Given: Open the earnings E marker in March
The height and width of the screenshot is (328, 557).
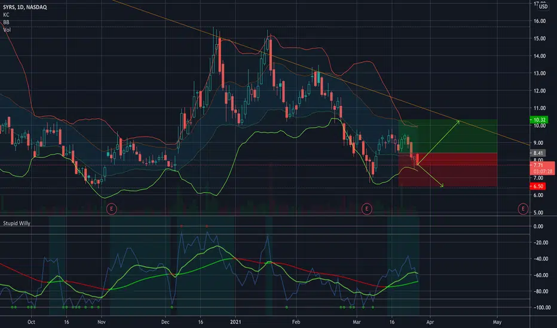Looking at the screenshot, I should point(366,209).
